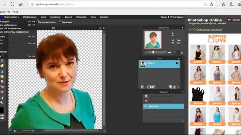Screen dimensions: 241x135
Task: Click the Navigator zoom percent field
Action: point(177,52)
